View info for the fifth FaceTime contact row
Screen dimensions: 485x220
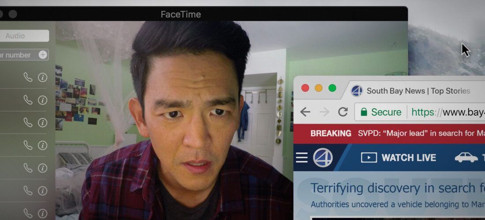coord(42,168)
